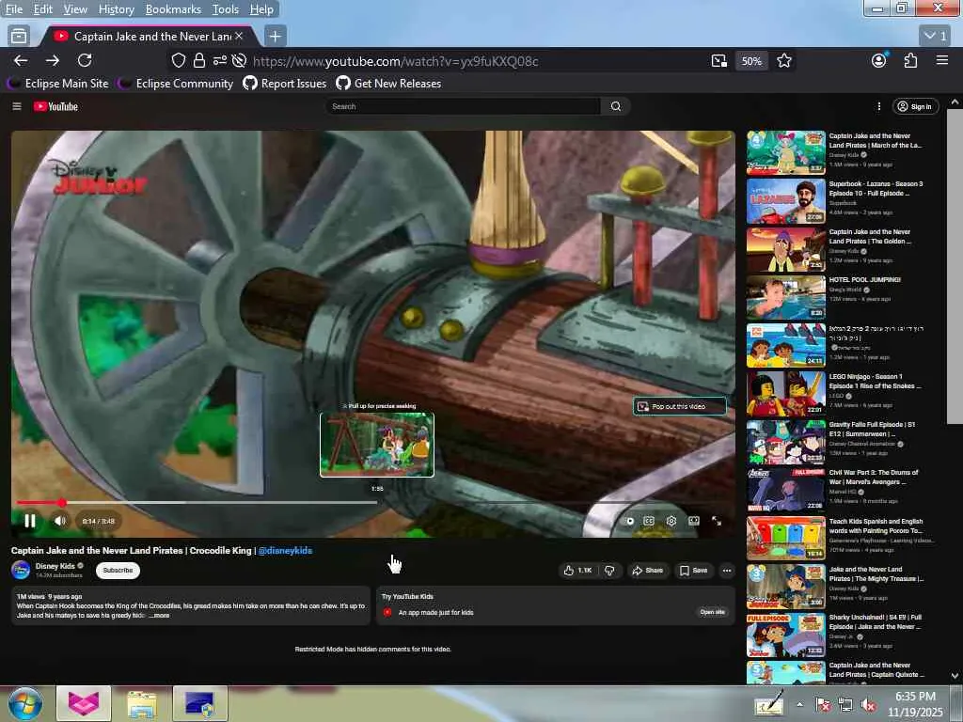Click the red playhead scrubber dot
Screen dimensions: 963x722
[61, 502]
